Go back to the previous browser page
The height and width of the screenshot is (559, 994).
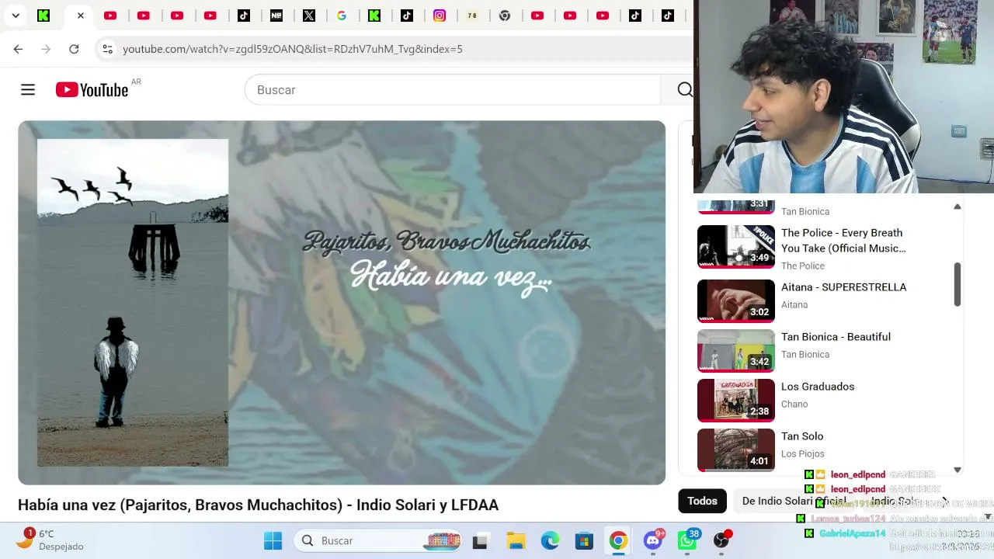[18, 49]
